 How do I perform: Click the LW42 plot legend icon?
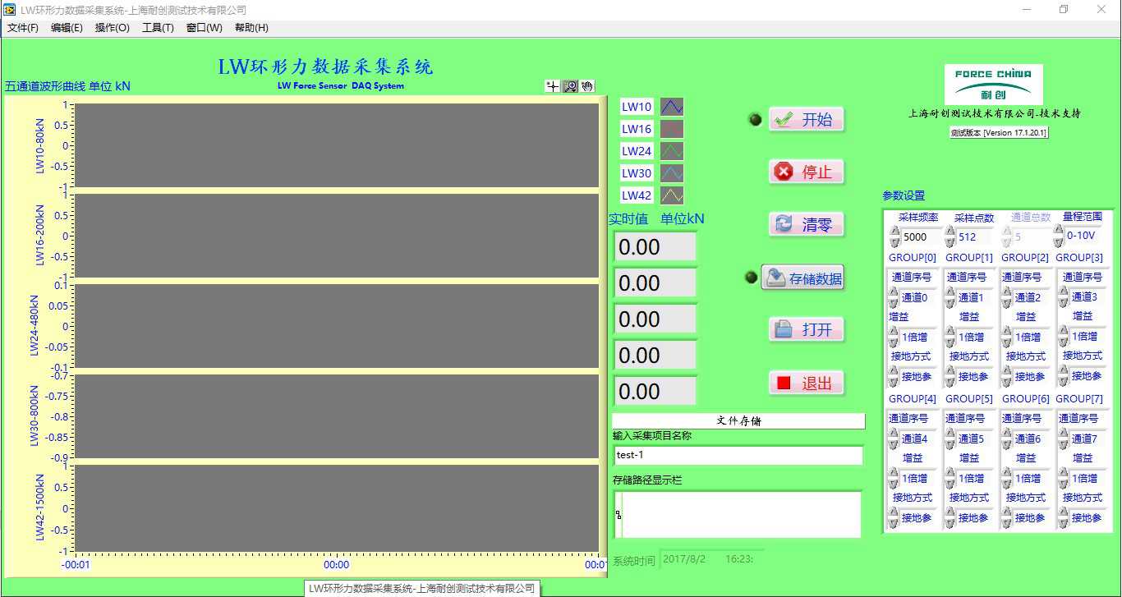[672, 195]
